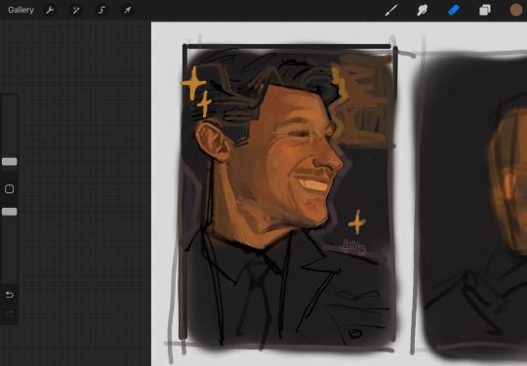527x366 pixels.
Task: Activate the Selection tool
Action: click(101, 10)
